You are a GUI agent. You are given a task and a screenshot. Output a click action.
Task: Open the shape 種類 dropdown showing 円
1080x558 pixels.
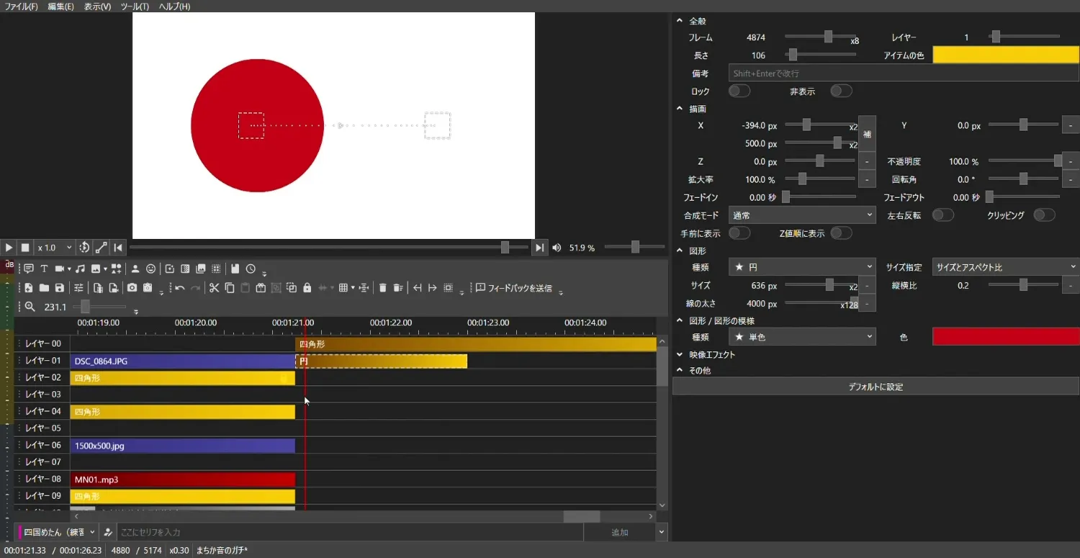point(801,267)
